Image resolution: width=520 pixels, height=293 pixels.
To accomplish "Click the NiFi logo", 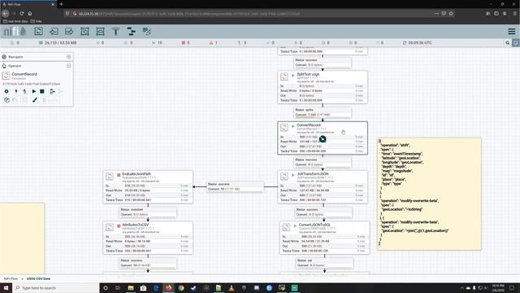I will click(x=15, y=32).
